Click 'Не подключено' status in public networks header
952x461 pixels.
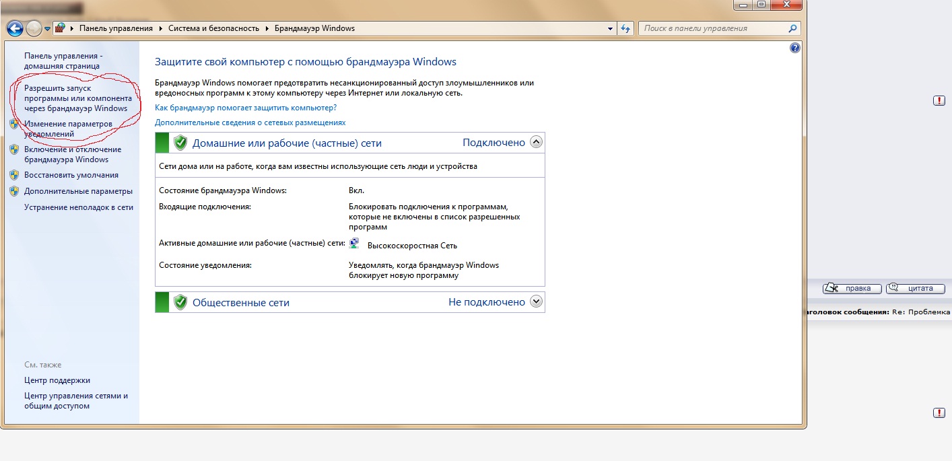pos(487,302)
